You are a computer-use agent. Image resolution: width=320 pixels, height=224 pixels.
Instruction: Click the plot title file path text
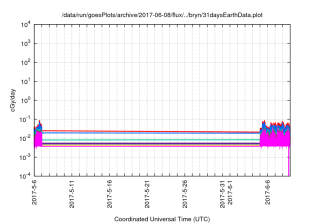click(162, 15)
